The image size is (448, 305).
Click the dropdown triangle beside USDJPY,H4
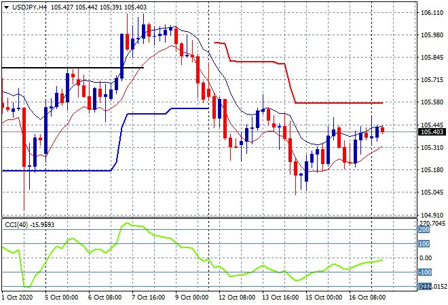[7, 7]
